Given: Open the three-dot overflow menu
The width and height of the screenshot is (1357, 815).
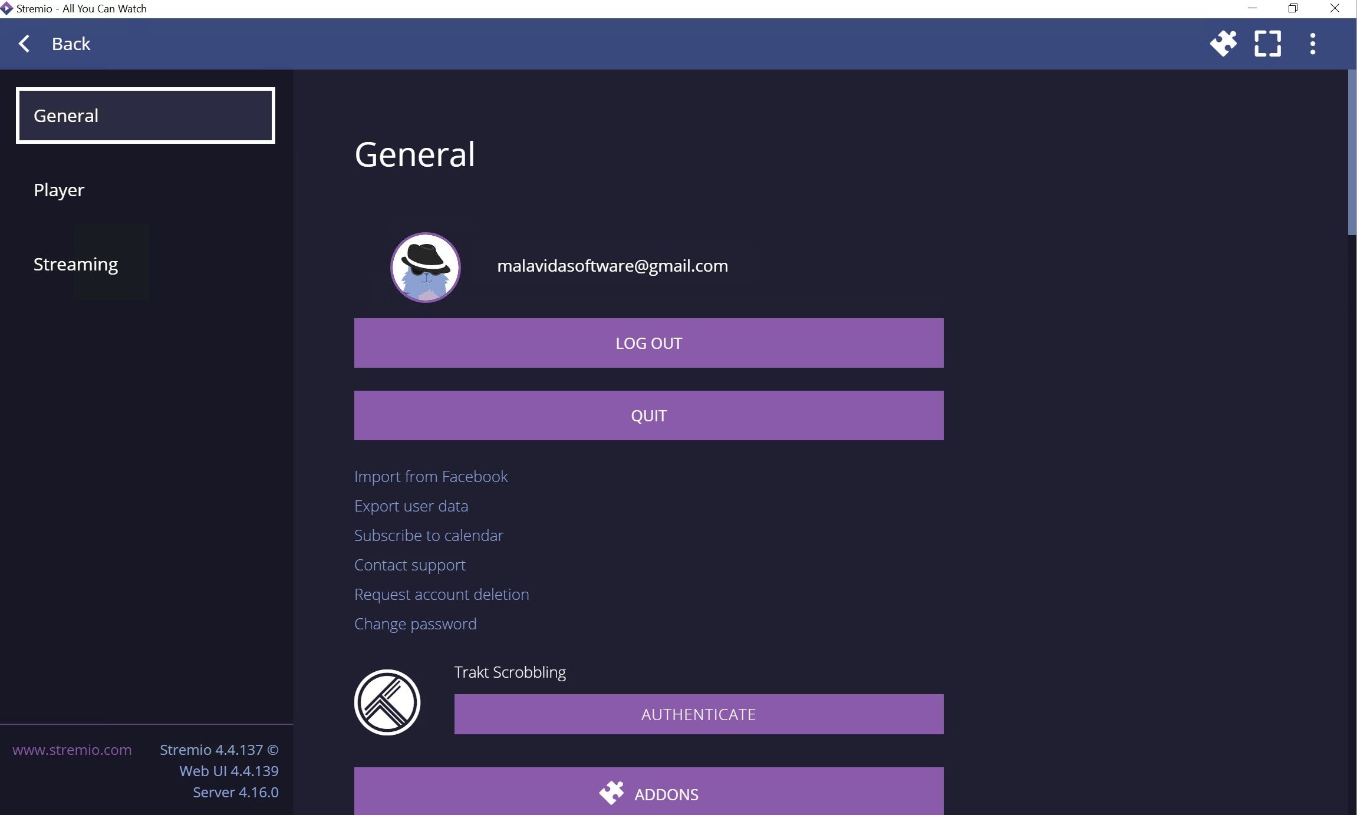Looking at the screenshot, I should (x=1312, y=44).
